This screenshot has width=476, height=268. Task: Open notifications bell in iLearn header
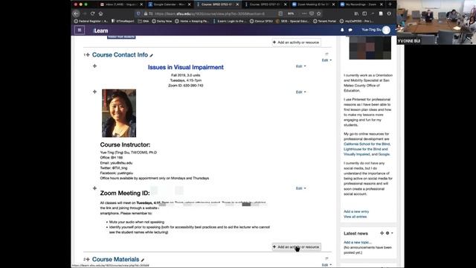pos(342,30)
